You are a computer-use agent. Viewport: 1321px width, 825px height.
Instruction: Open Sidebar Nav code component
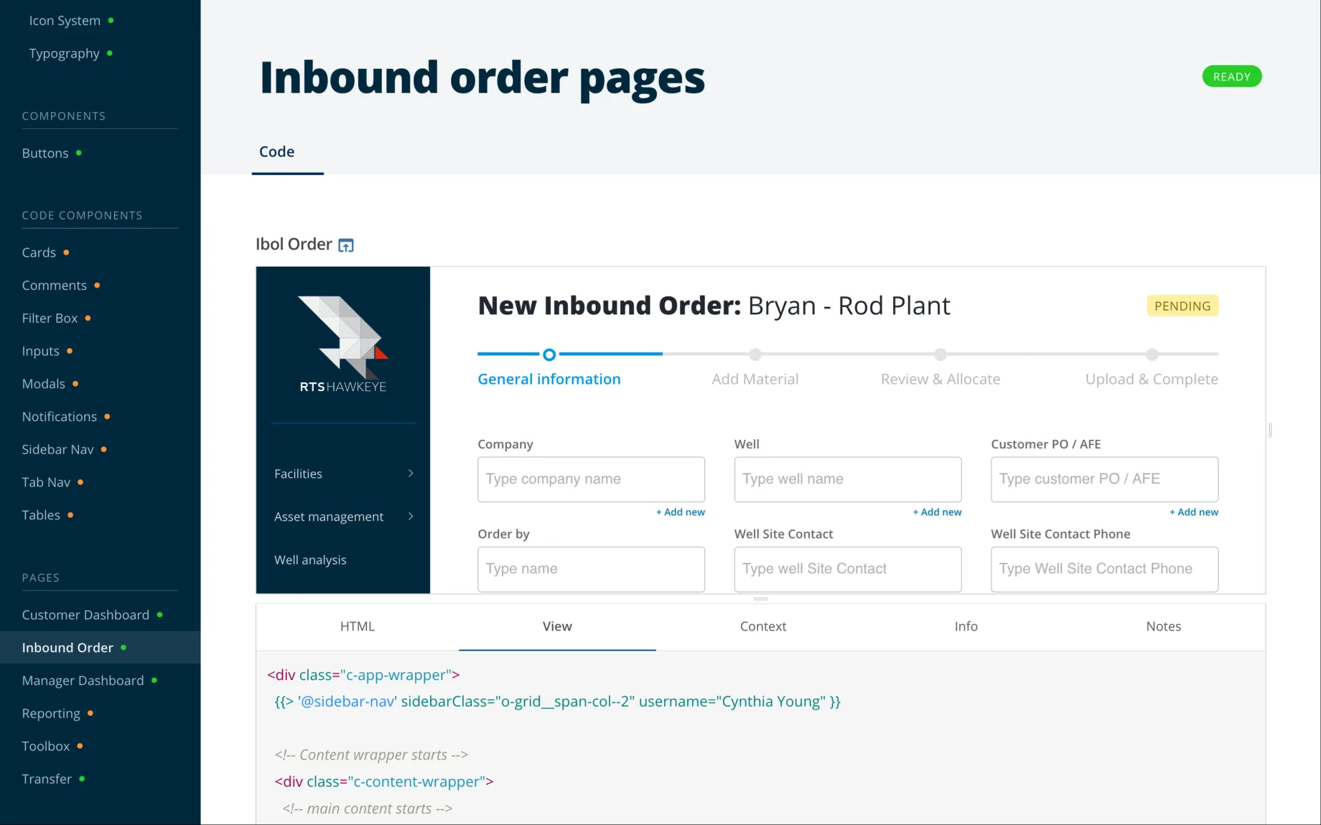coord(57,450)
